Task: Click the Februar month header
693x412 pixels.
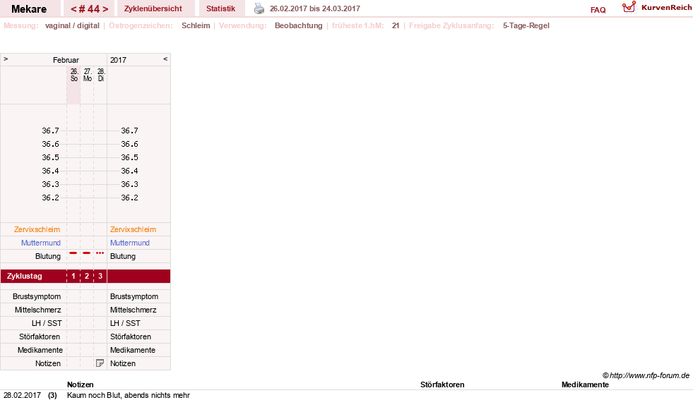Action: point(66,60)
